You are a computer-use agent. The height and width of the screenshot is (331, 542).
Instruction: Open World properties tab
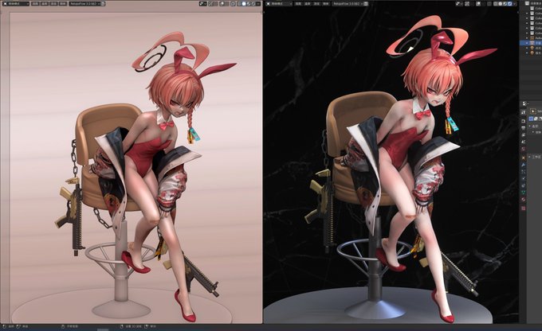click(x=524, y=149)
